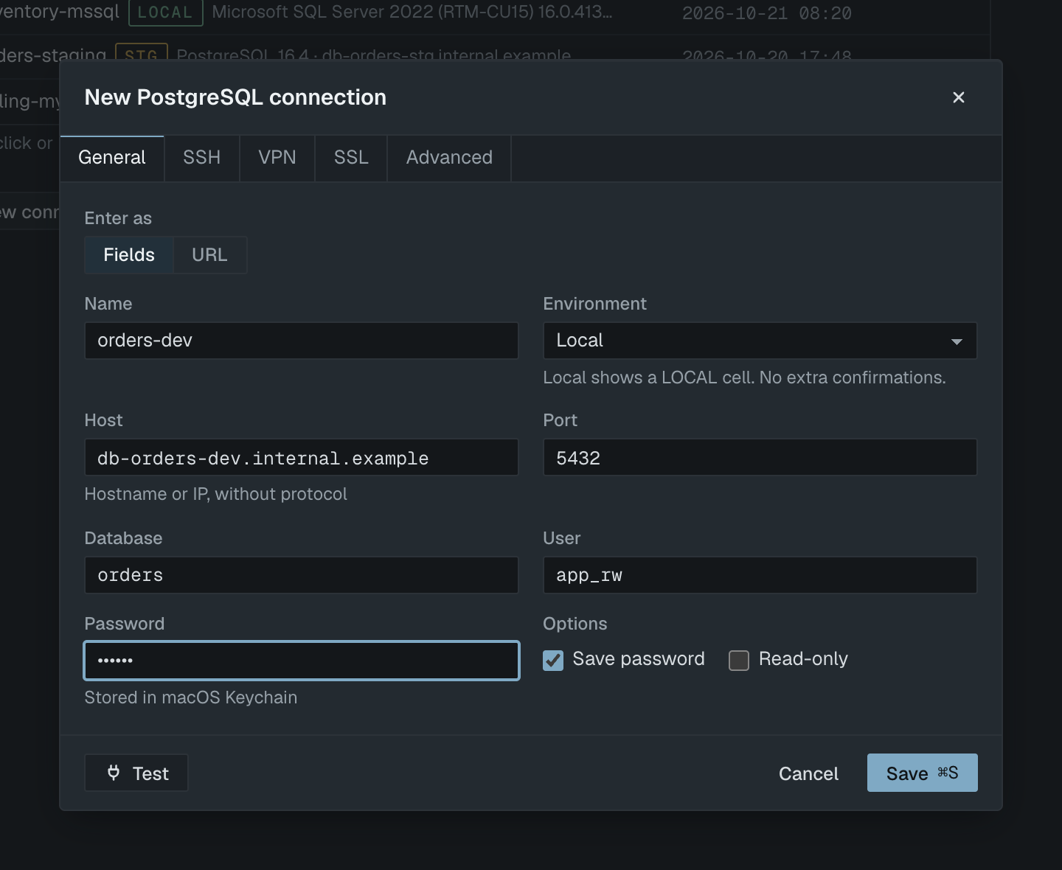Viewport: 1062px width, 870px height.
Task: Click Microsoft SQL Server 2022 row text
Action: (x=412, y=12)
